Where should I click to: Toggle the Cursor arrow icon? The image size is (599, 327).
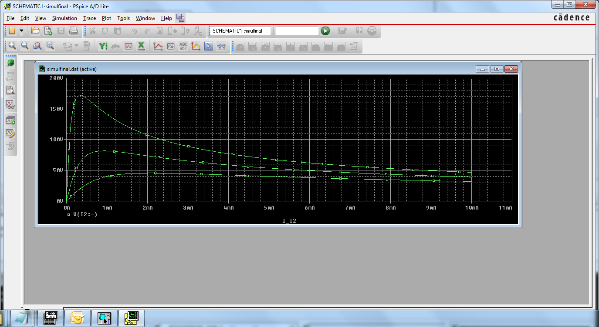[209, 46]
